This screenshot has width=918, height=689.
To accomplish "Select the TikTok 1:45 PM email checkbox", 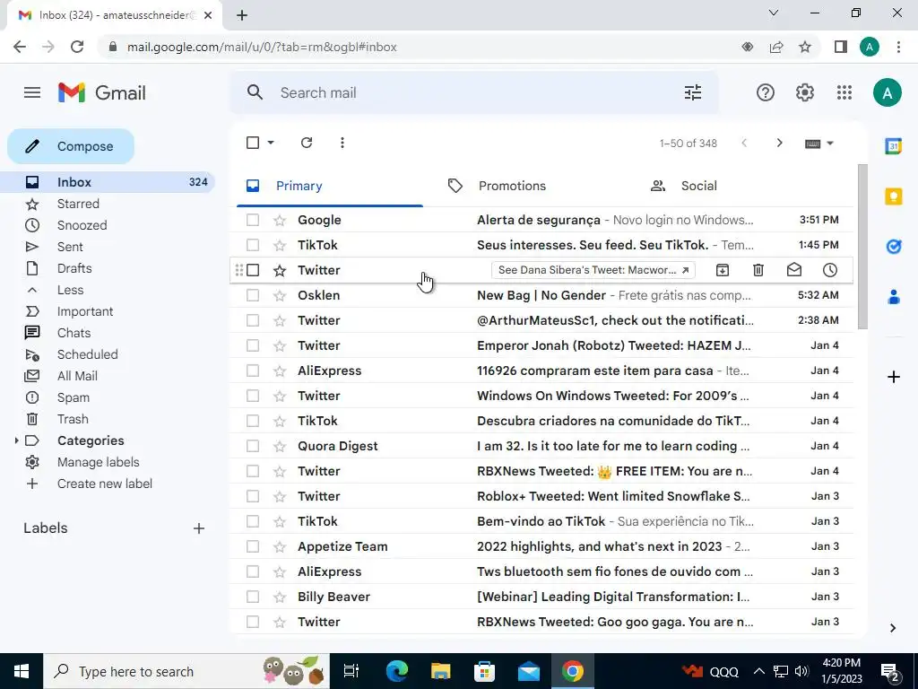I will (x=252, y=245).
